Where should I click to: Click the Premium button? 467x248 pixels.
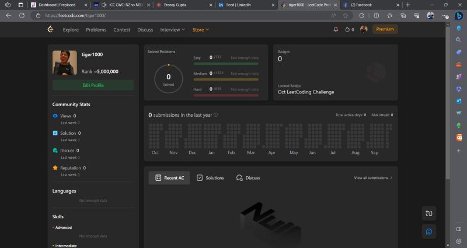point(385,29)
